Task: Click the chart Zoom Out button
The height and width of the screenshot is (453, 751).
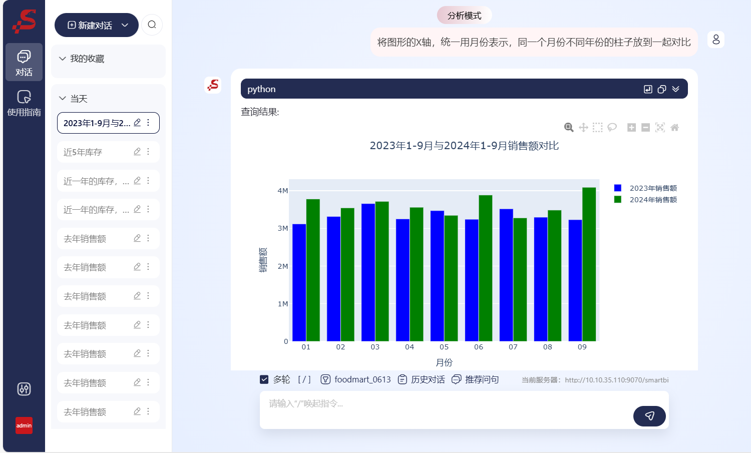Action: [x=646, y=127]
